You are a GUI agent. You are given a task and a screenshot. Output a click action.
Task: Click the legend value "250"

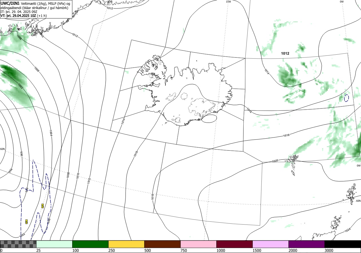pyautogui.click(x=112, y=250)
